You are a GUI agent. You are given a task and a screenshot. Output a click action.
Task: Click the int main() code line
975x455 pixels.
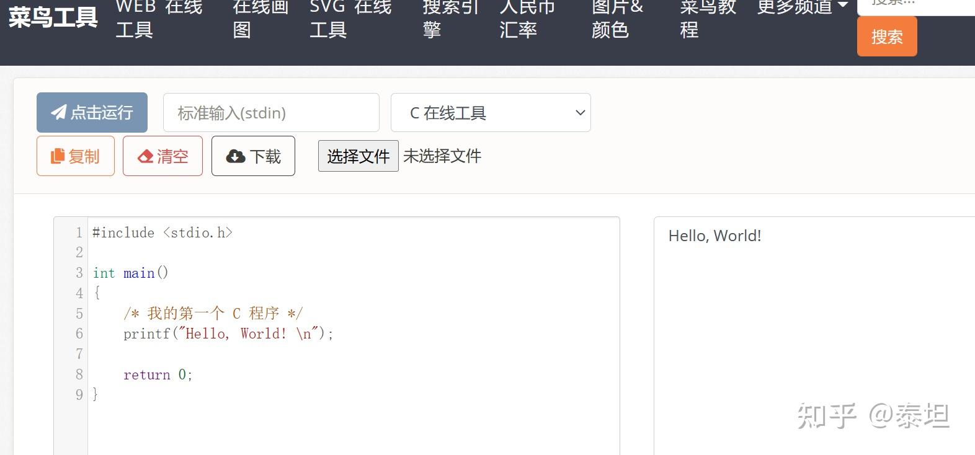pyautogui.click(x=131, y=273)
